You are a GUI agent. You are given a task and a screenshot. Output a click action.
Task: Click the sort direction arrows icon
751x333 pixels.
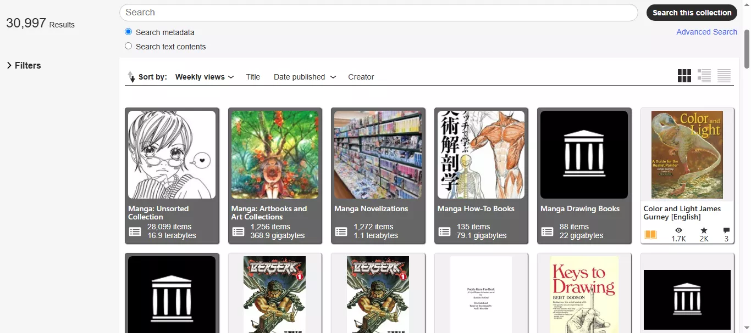pyautogui.click(x=131, y=77)
